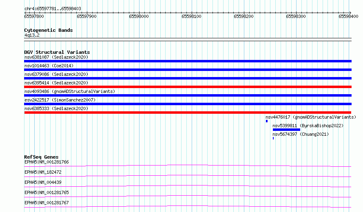Image resolution: width=363 pixels, height=212 pixels.
Task: Click ruler position 65597900
Action: click(86, 16)
